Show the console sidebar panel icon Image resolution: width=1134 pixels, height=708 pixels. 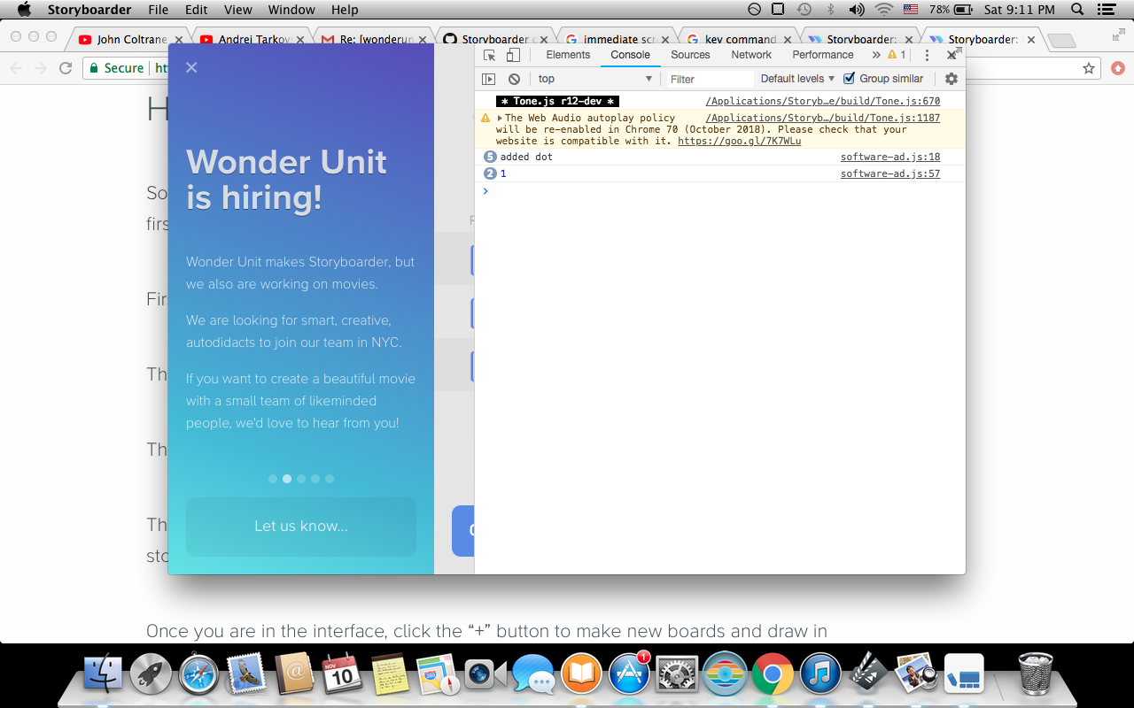click(x=489, y=79)
